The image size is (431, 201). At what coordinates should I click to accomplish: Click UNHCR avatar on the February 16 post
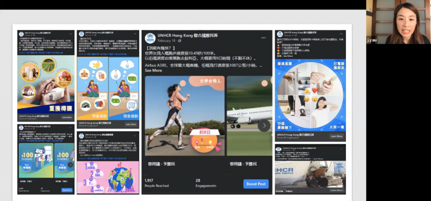150,37
